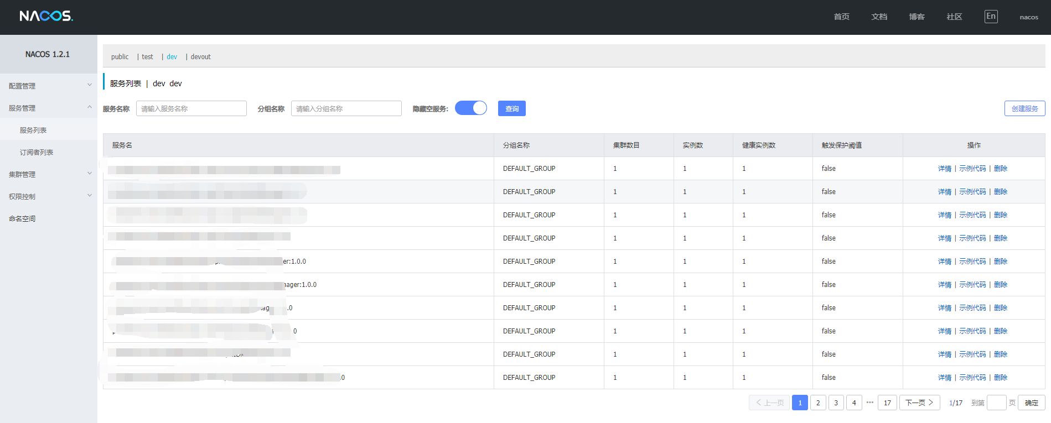Open the 首页 top navigation link
The width and height of the screenshot is (1051, 423).
point(841,17)
